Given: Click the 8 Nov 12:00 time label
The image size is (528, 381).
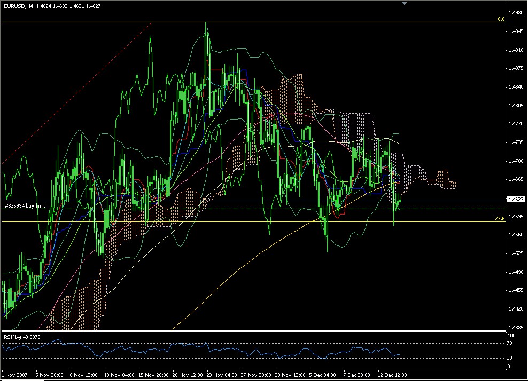Looking at the screenshot, I should tap(83, 375).
